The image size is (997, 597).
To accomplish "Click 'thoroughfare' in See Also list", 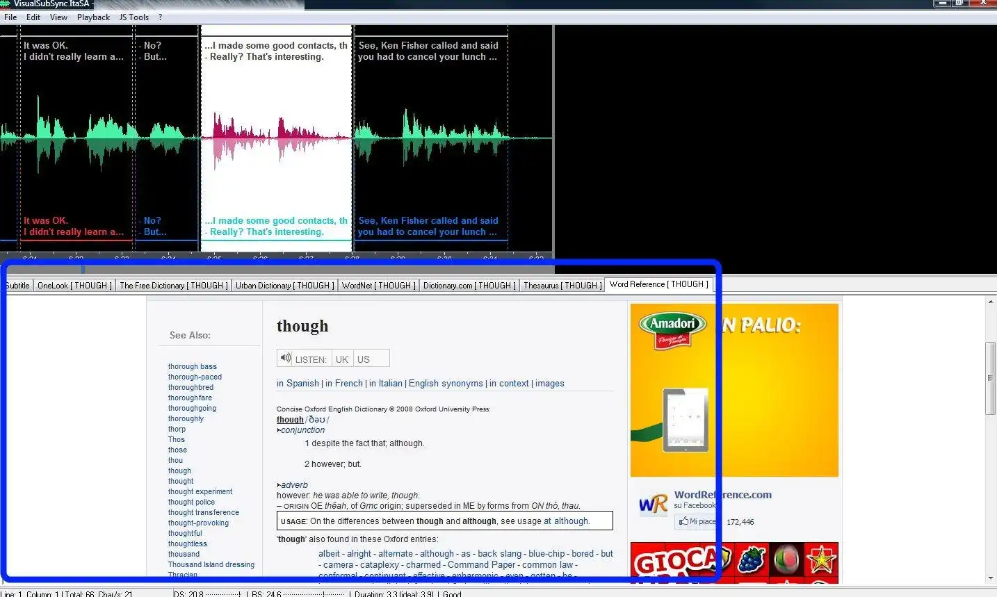I will coord(190,398).
